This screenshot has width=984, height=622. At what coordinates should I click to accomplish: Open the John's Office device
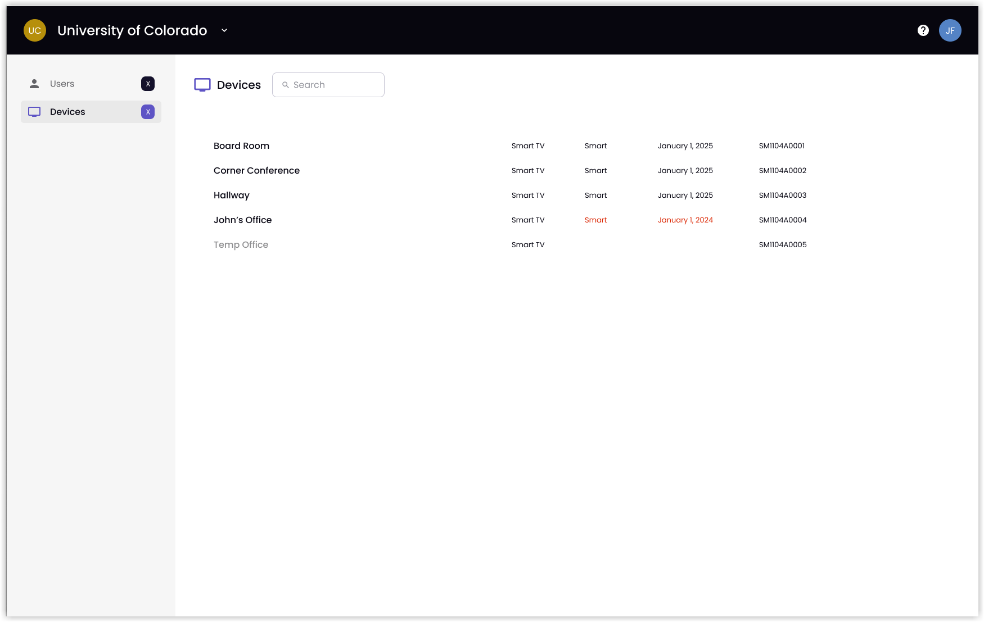pyautogui.click(x=242, y=220)
